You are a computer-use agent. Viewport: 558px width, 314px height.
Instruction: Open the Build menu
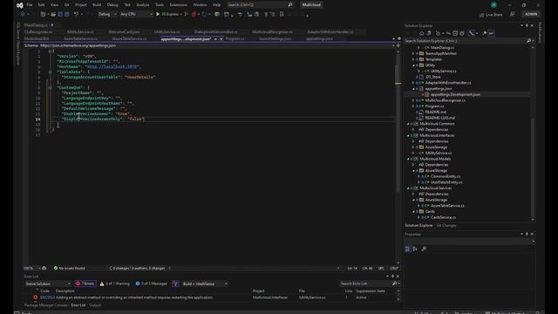[97, 5]
